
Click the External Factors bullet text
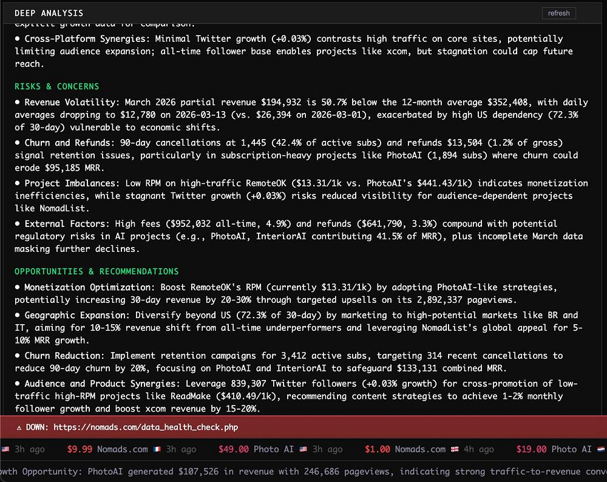pos(299,236)
